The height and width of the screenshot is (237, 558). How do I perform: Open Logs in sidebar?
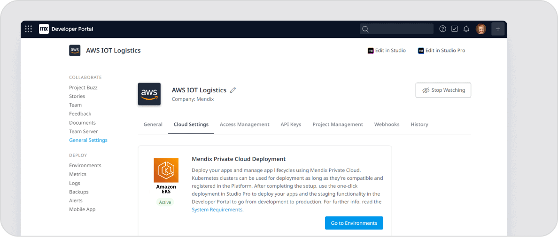coord(75,184)
